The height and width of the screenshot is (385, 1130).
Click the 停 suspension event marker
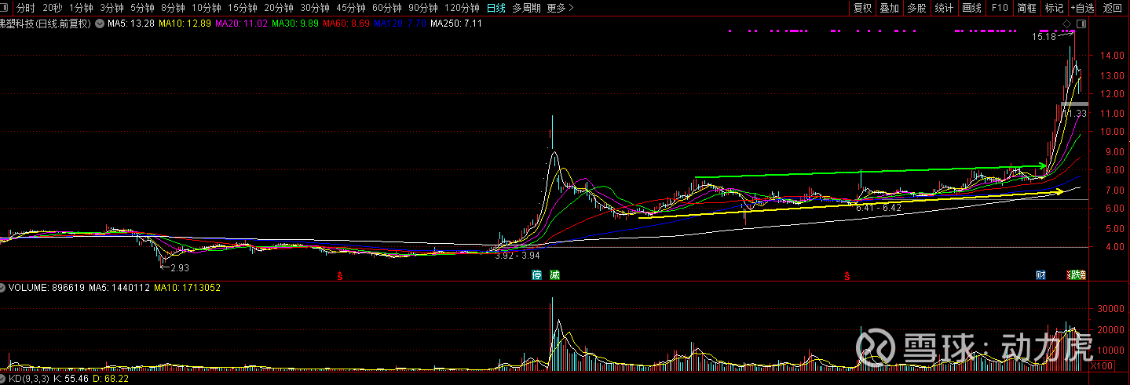537,274
